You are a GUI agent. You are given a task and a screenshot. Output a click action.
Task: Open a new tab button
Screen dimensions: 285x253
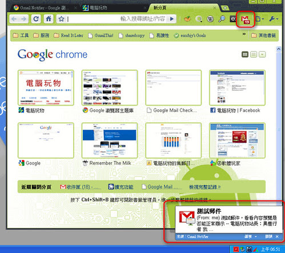[225, 8]
